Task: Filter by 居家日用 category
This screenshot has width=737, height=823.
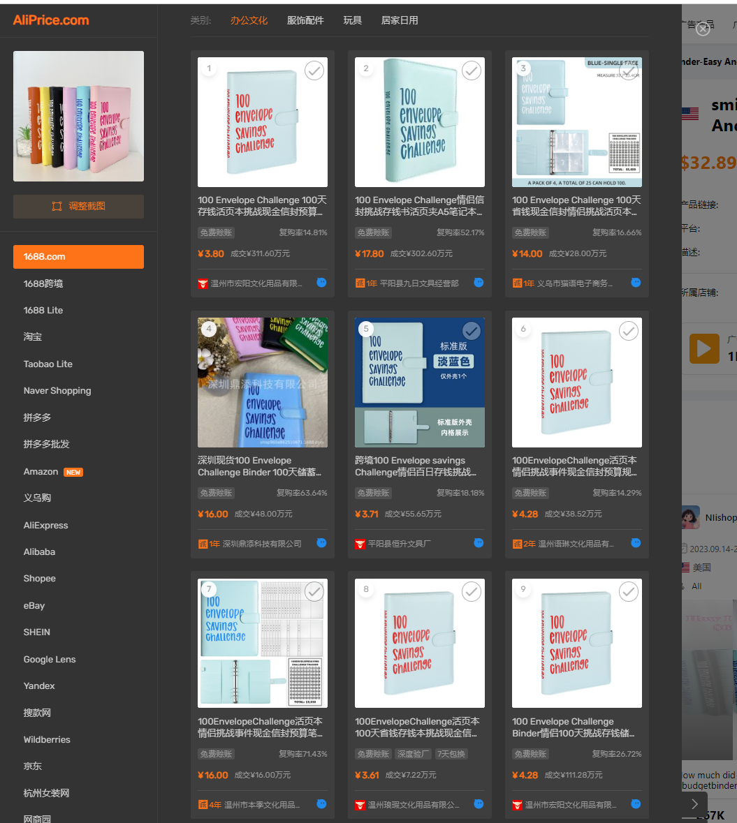Action: pos(400,20)
